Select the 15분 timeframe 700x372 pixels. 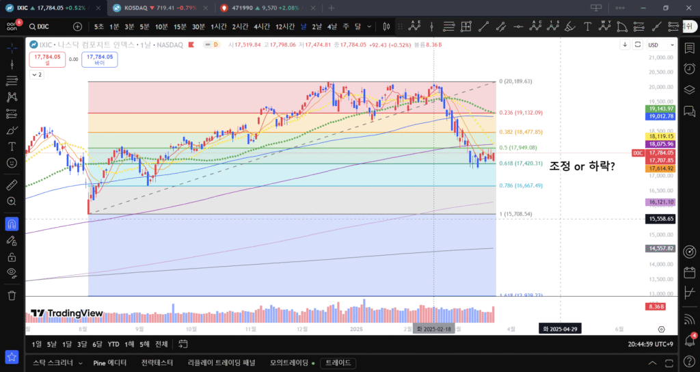click(180, 27)
